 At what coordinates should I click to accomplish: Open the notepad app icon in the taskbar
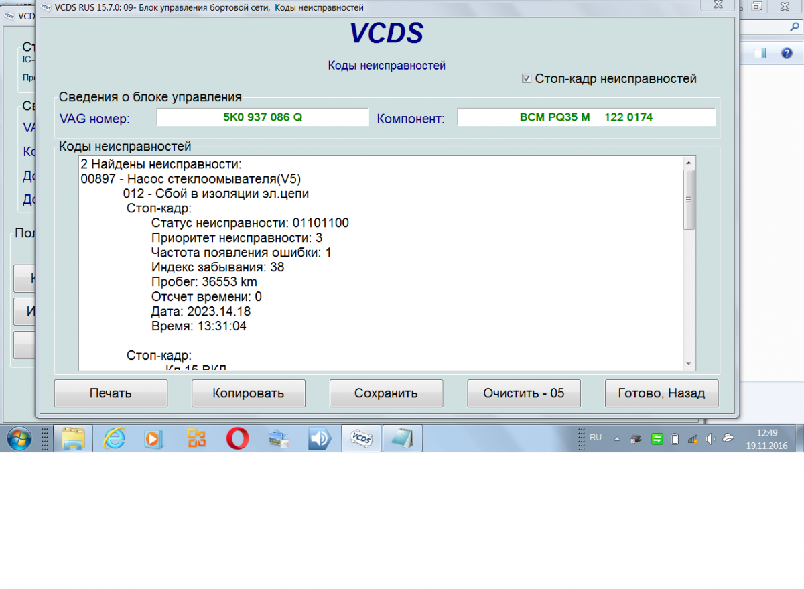[x=401, y=439]
